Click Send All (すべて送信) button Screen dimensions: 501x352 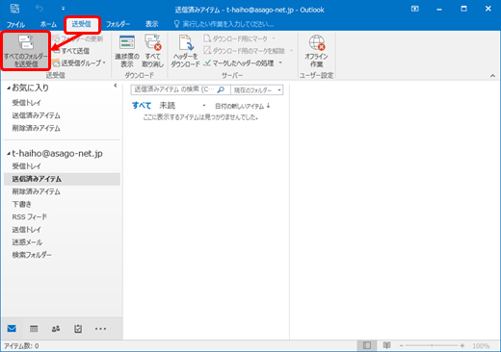71,51
